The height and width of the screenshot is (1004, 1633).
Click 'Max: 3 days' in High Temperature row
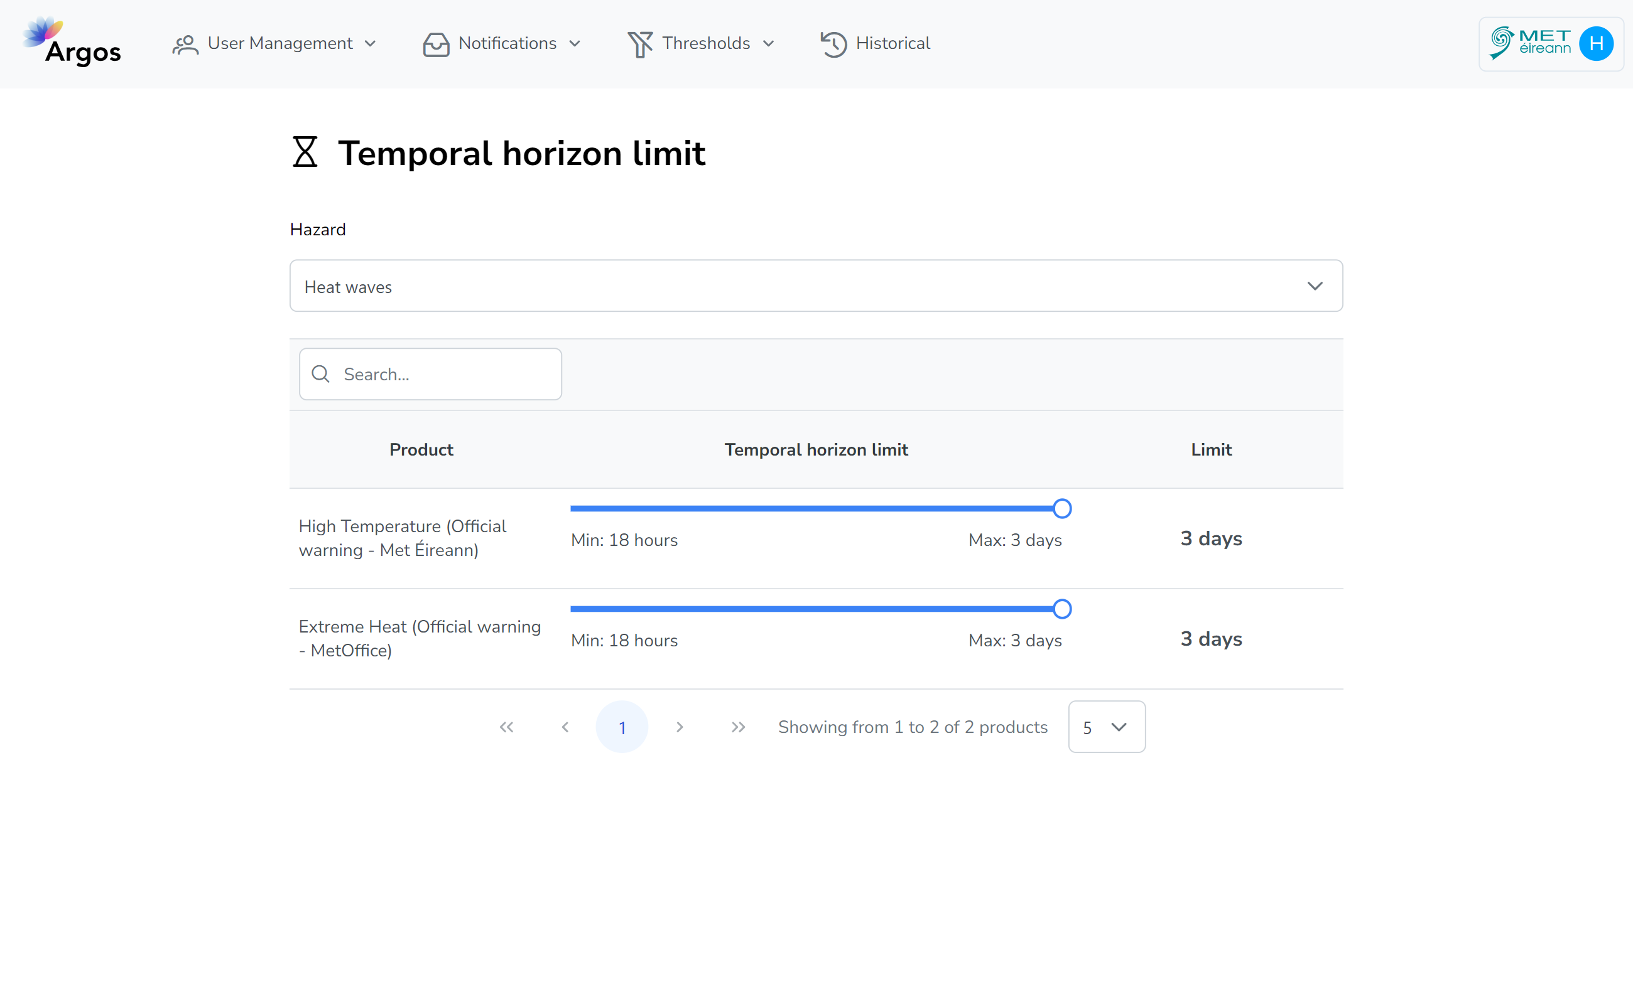point(1015,540)
